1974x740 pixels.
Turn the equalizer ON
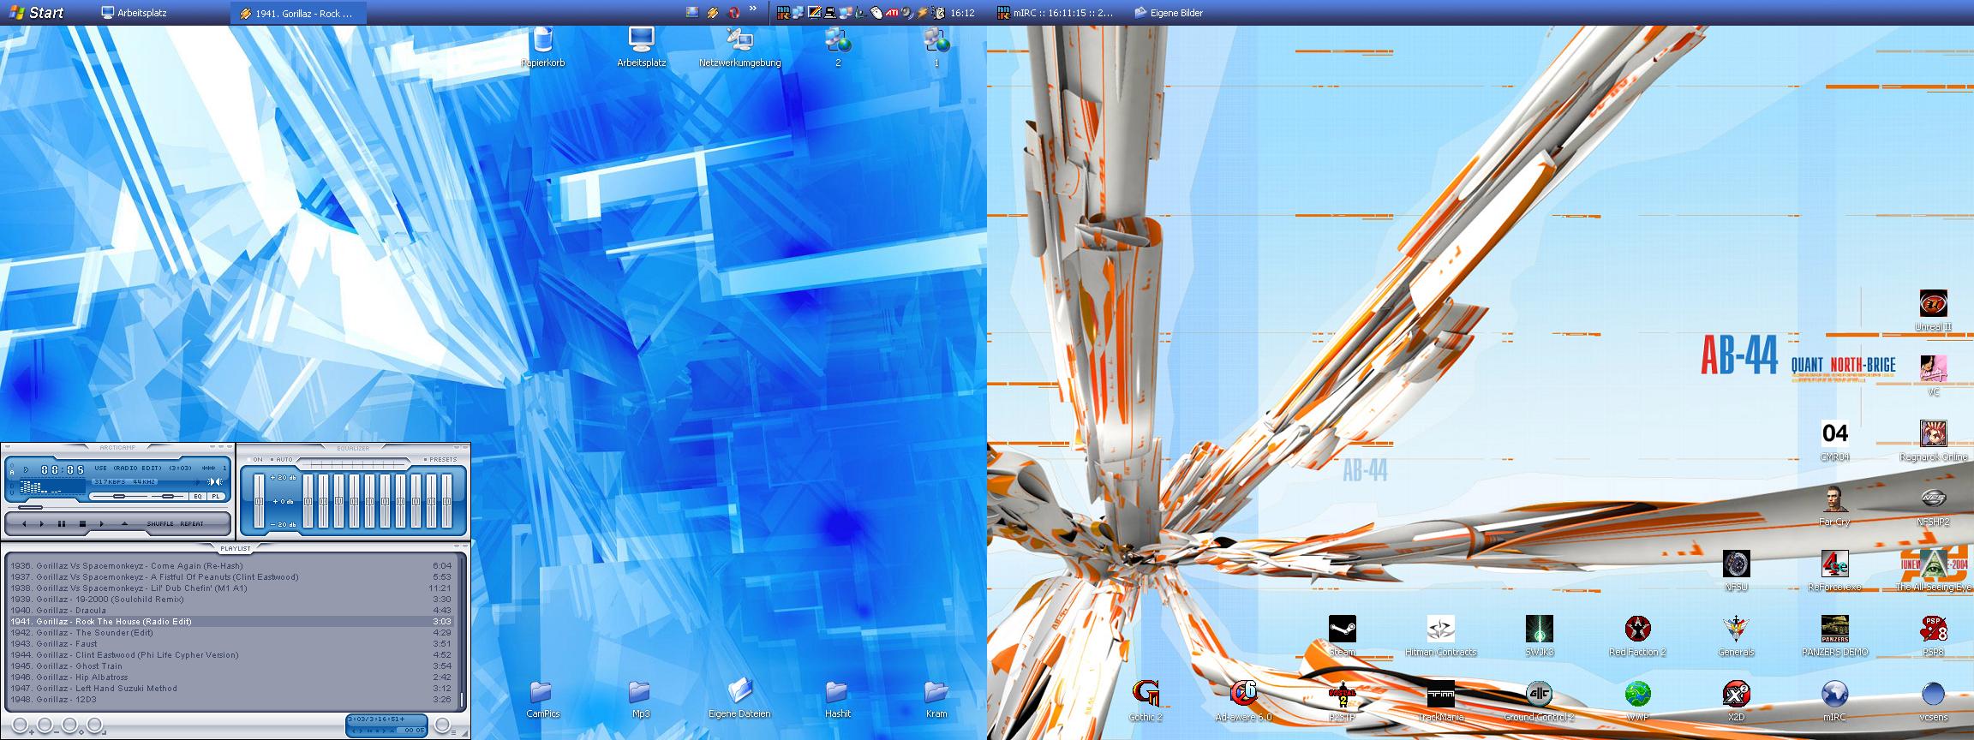click(x=254, y=460)
